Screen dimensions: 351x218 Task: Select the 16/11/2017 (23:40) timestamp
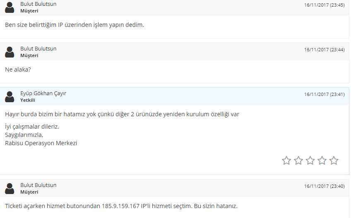click(324, 186)
